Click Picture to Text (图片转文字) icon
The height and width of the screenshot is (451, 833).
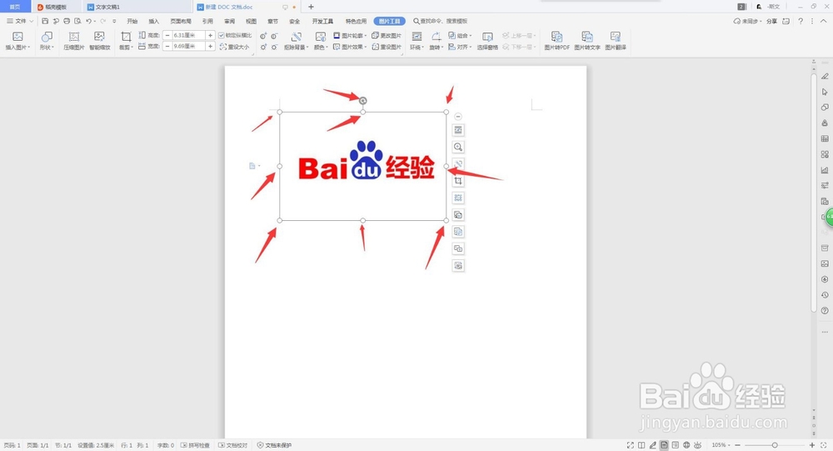(587, 37)
